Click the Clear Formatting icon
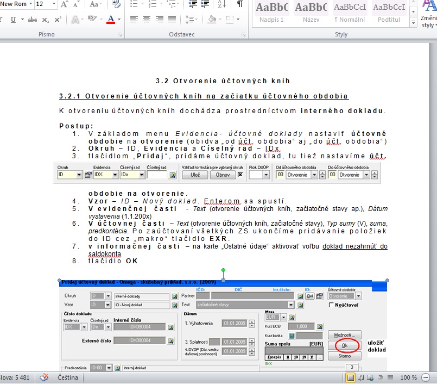This screenshot has width=437, height=384. tap(116, 4)
